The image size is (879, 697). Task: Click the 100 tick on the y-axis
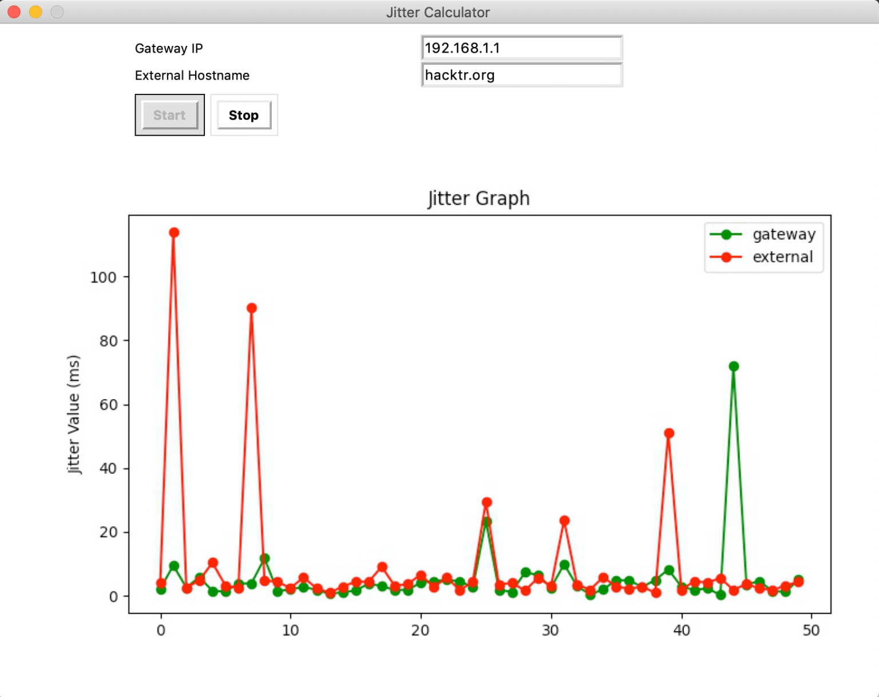coord(103,278)
